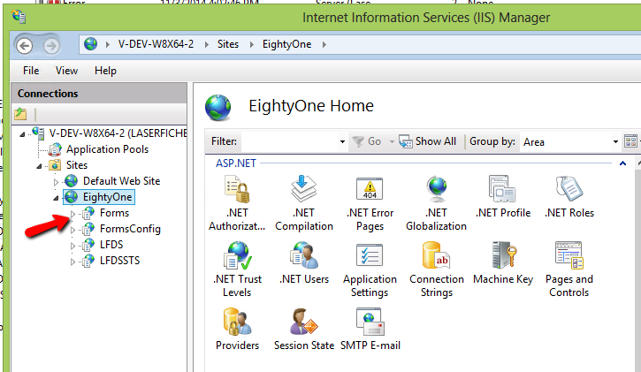
Task: Open the Help menu
Action: pos(105,71)
